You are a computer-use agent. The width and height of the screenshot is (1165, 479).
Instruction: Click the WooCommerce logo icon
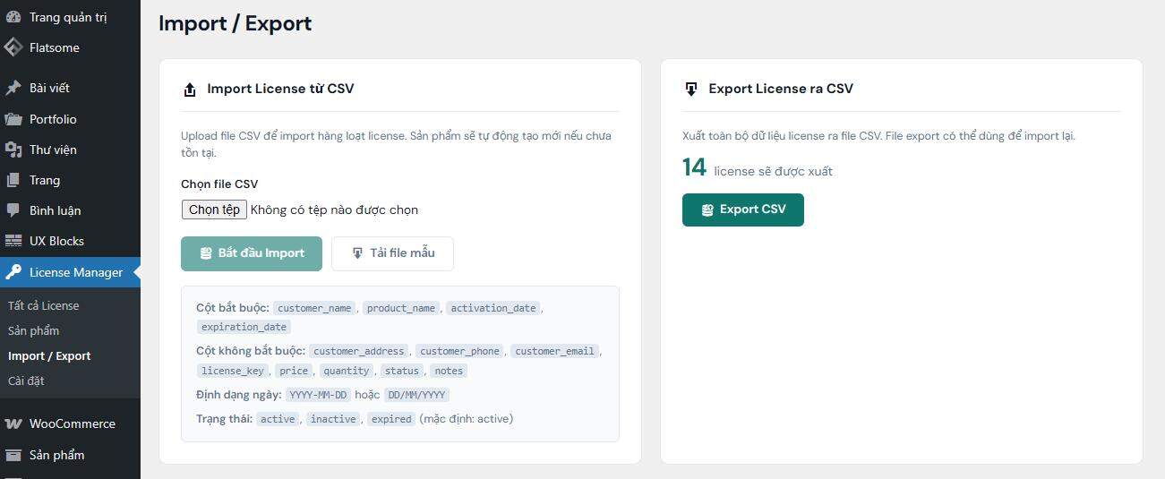point(13,423)
